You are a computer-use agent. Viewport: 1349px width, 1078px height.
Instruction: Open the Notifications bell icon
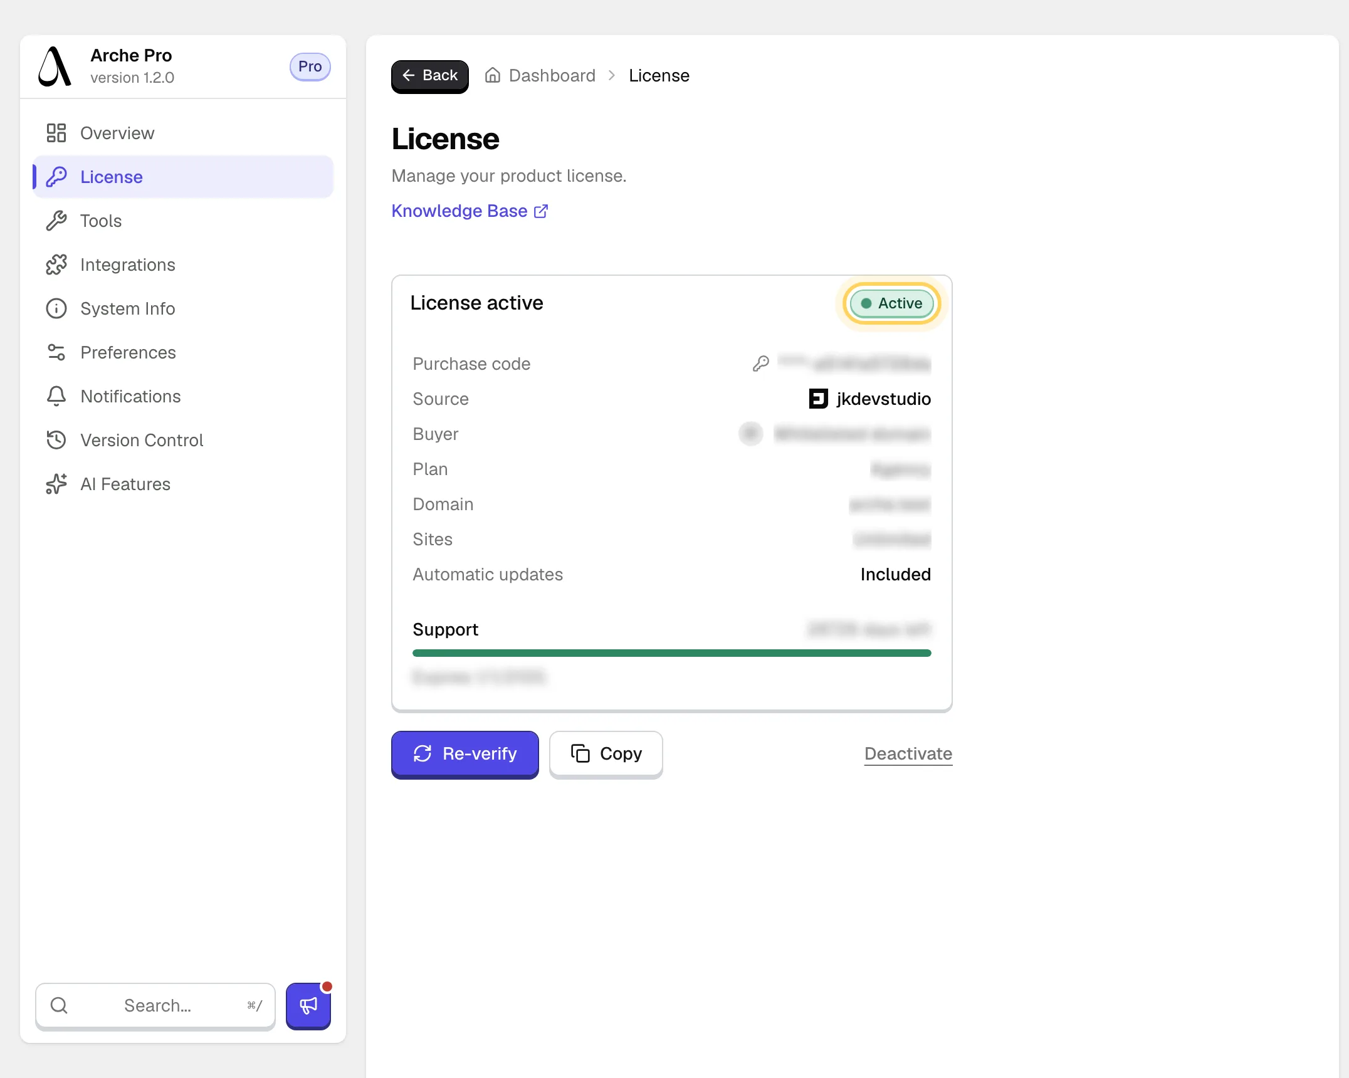pos(56,396)
